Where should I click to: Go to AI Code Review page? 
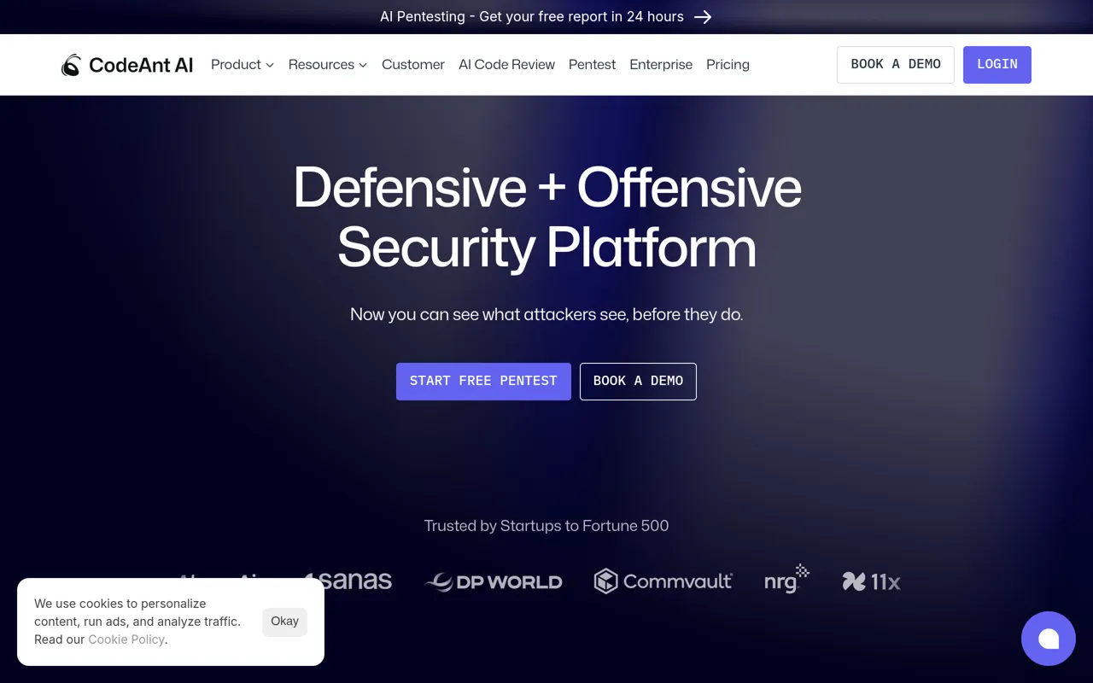click(x=506, y=65)
